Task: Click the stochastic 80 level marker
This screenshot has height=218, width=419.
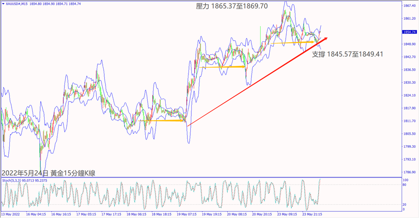Action: (x=404, y=185)
